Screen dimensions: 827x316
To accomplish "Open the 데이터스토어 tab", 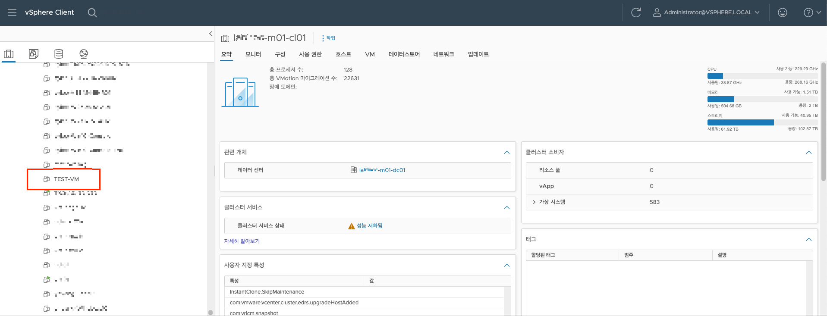I will (x=404, y=54).
